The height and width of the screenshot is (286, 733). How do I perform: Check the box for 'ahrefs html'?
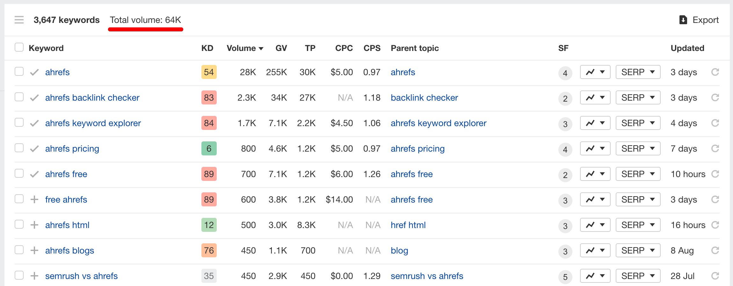point(19,224)
